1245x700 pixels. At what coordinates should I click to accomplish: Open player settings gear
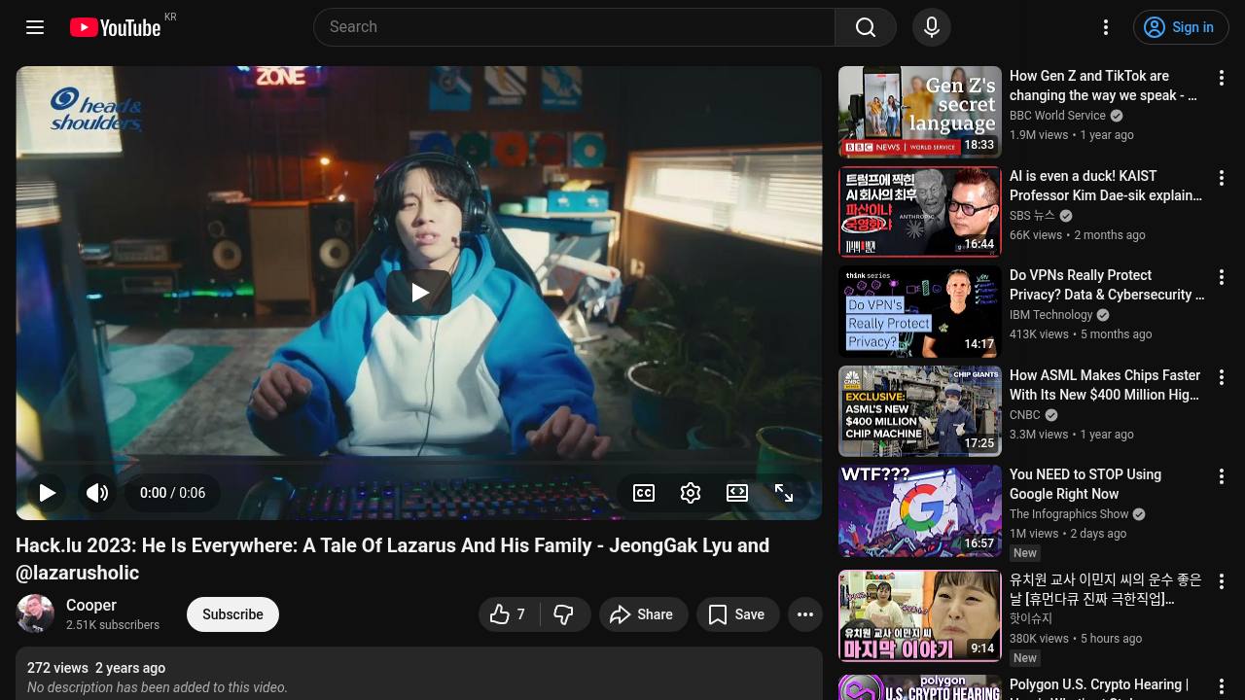tap(691, 493)
